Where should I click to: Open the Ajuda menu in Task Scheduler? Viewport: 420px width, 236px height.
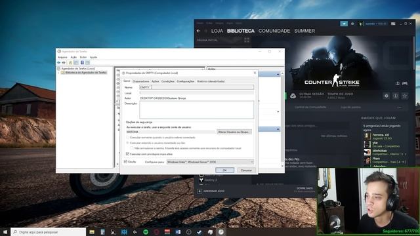(x=93, y=57)
